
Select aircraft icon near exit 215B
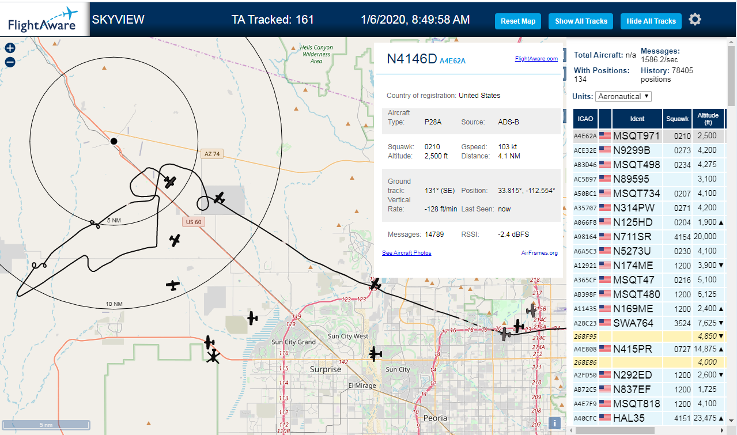pyautogui.click(x=530, y=310)
